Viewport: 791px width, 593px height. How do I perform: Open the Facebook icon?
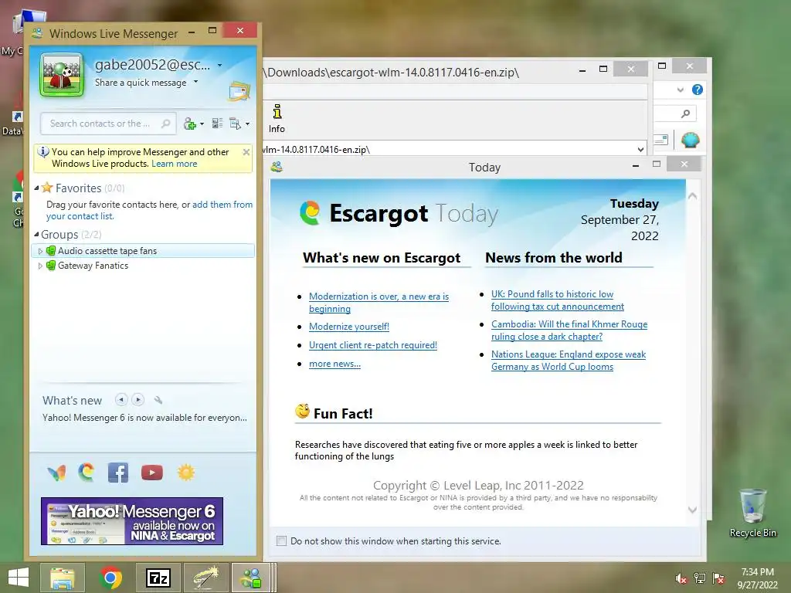(118, 473)
